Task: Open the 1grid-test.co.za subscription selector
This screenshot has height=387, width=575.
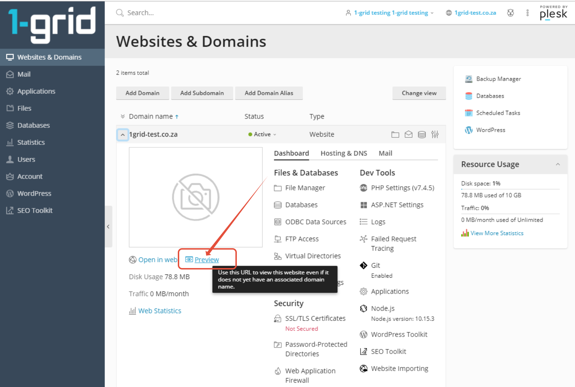Action: coord(471,13)
